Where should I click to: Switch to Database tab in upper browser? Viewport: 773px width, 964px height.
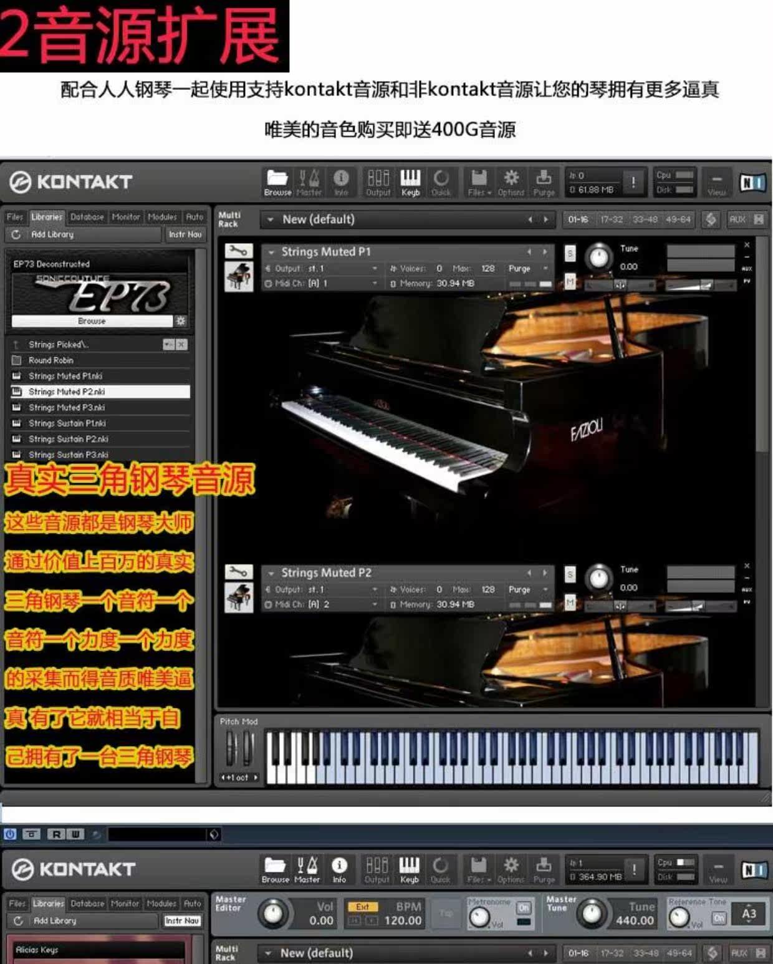pyautogui.click(x=87, y=216)
